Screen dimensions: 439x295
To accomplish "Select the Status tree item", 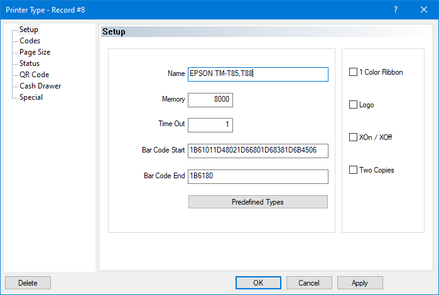I will 30,63.
